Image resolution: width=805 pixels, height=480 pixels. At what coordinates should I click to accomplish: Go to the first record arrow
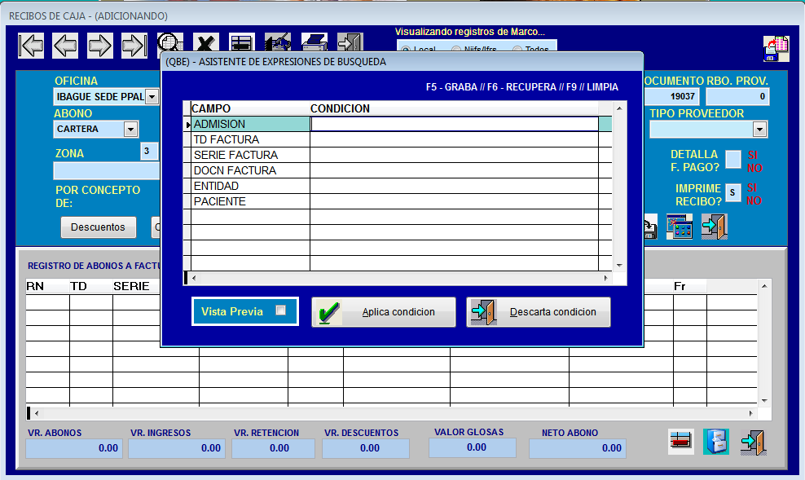pyautogui.click(x=31, y=45)
